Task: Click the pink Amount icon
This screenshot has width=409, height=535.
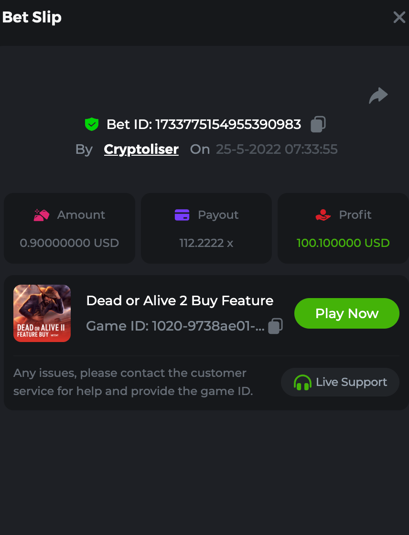Action: click(x=42, y=215)
